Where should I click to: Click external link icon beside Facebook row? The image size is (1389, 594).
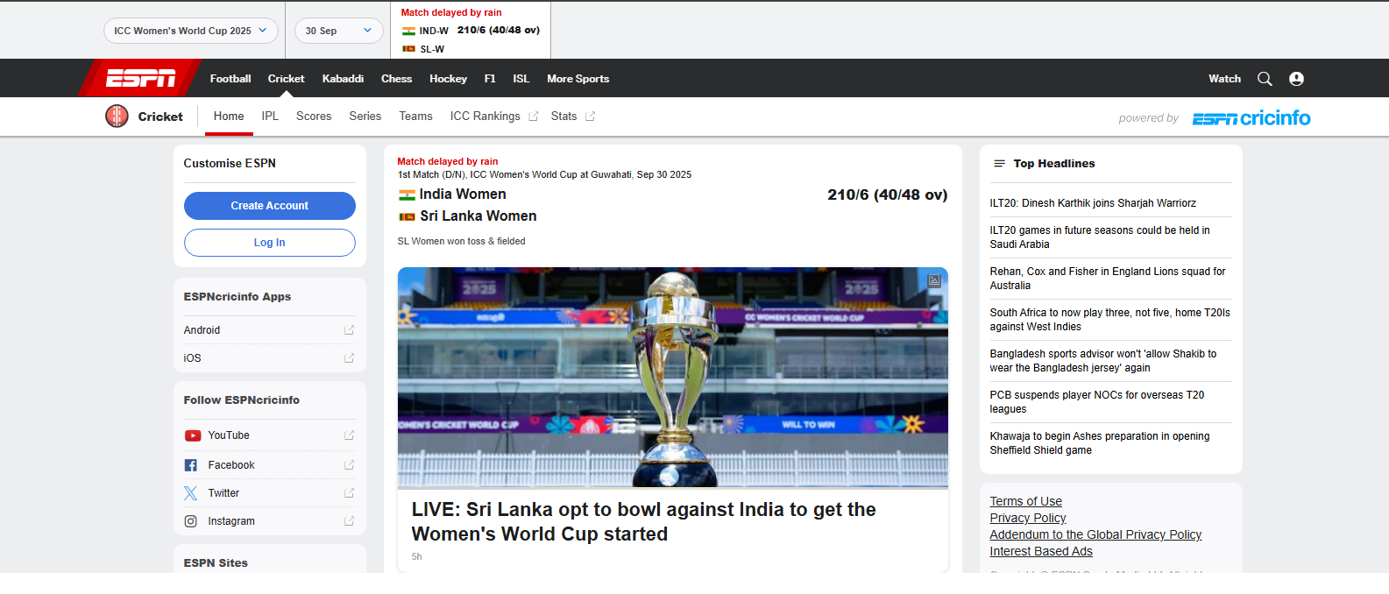[349, 465]
